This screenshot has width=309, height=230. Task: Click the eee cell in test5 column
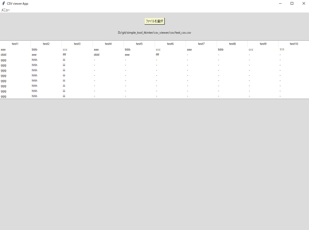tap(127, 55)
